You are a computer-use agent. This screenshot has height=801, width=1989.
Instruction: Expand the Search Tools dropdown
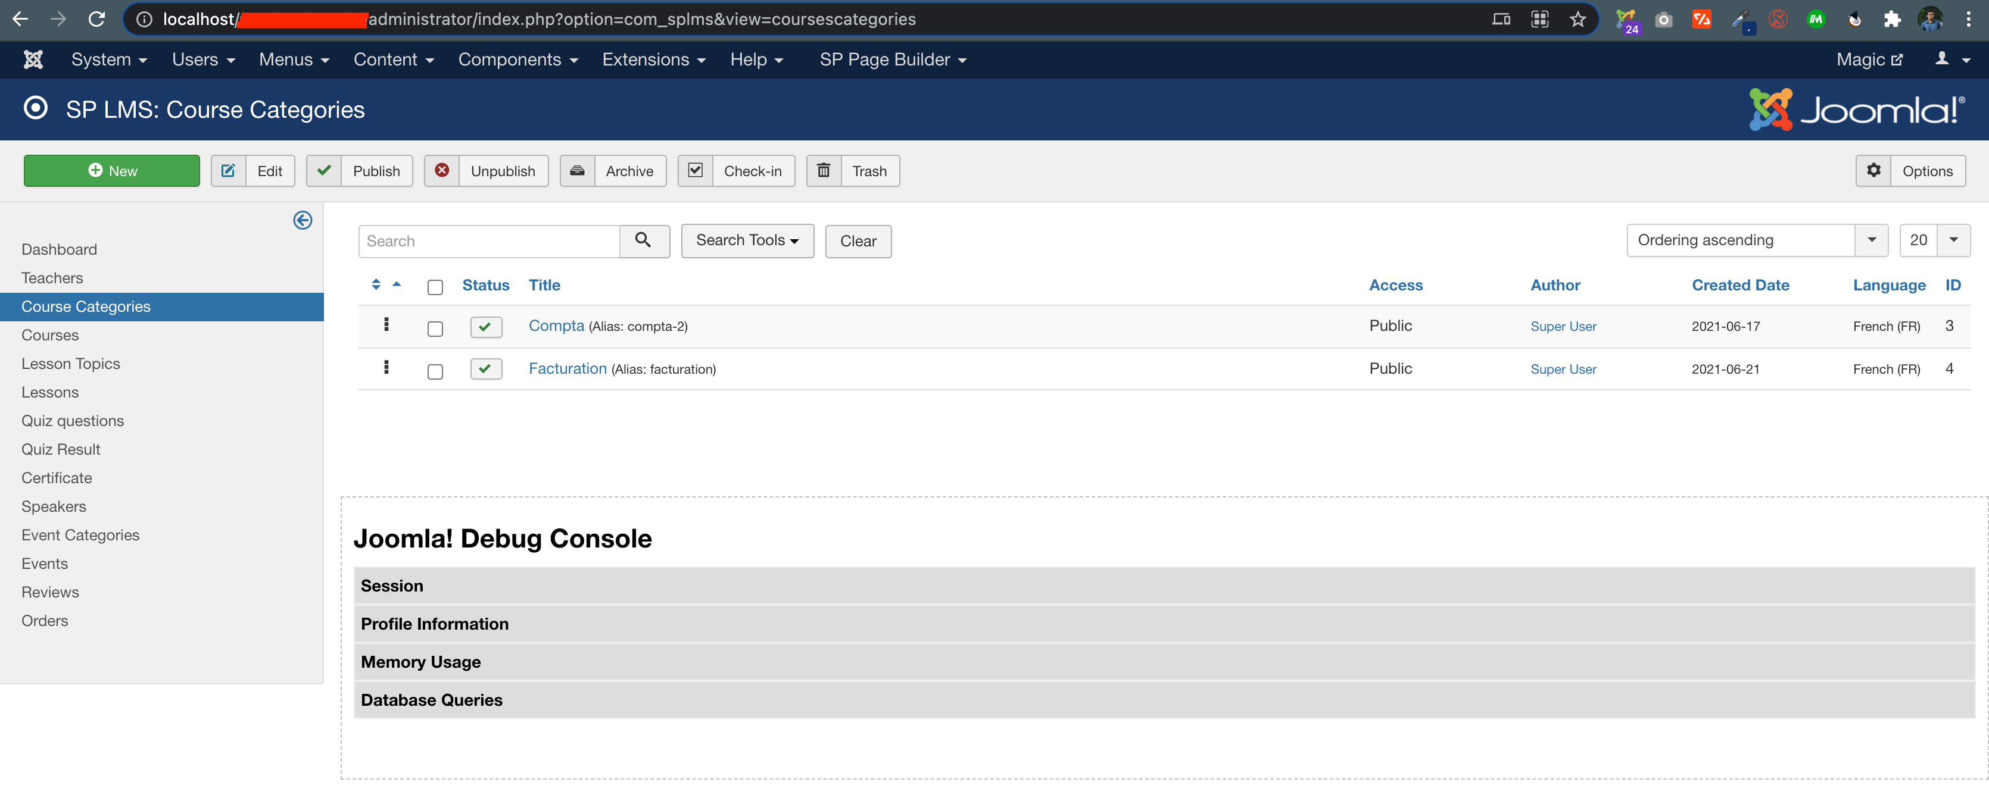coord(747,240)
